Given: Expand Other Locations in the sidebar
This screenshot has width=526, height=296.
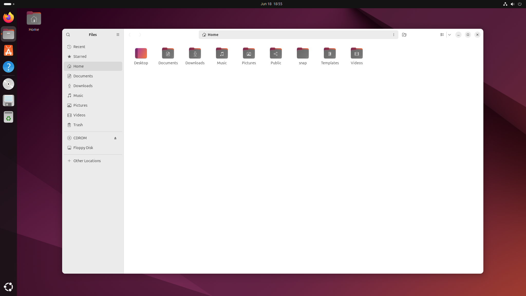Looking at the screenshot, I should coord(87,161).
